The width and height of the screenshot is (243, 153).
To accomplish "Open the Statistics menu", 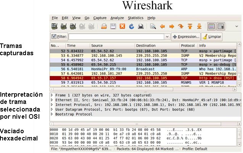I will (135, 18).
